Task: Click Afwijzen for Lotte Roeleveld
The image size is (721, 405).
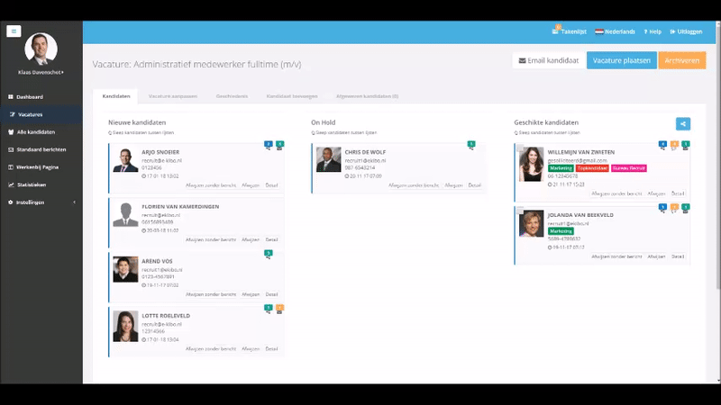Action: coord(251,349)
